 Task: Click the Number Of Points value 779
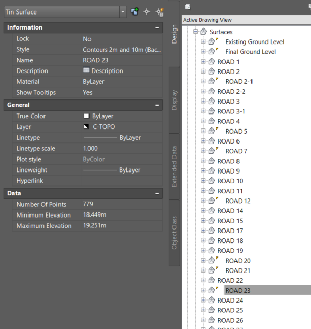point(123,204)
